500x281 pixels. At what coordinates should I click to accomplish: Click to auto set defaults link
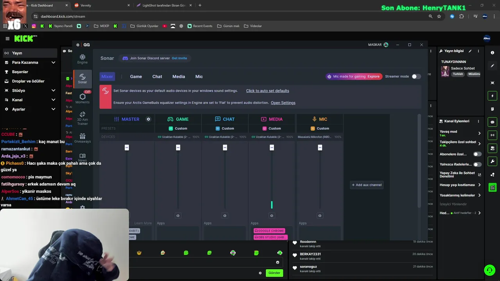(268, 91)
